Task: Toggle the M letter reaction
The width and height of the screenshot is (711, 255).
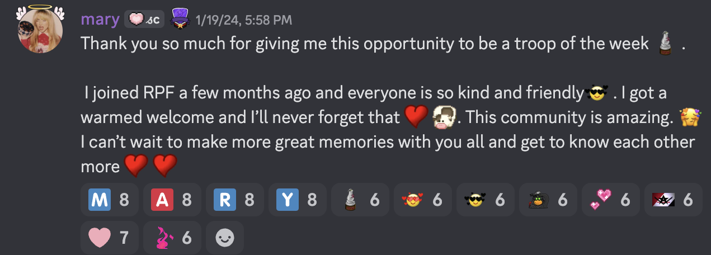Action: 109,200
